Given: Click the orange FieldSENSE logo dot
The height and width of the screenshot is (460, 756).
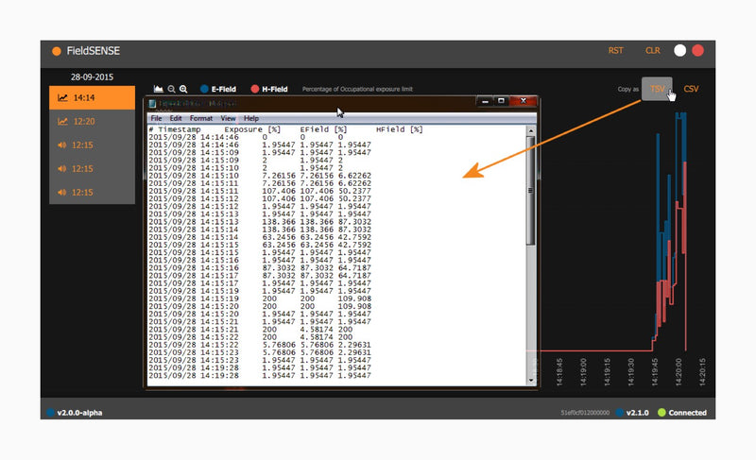Looking at the screenshot, I should (x=57, y=51).
